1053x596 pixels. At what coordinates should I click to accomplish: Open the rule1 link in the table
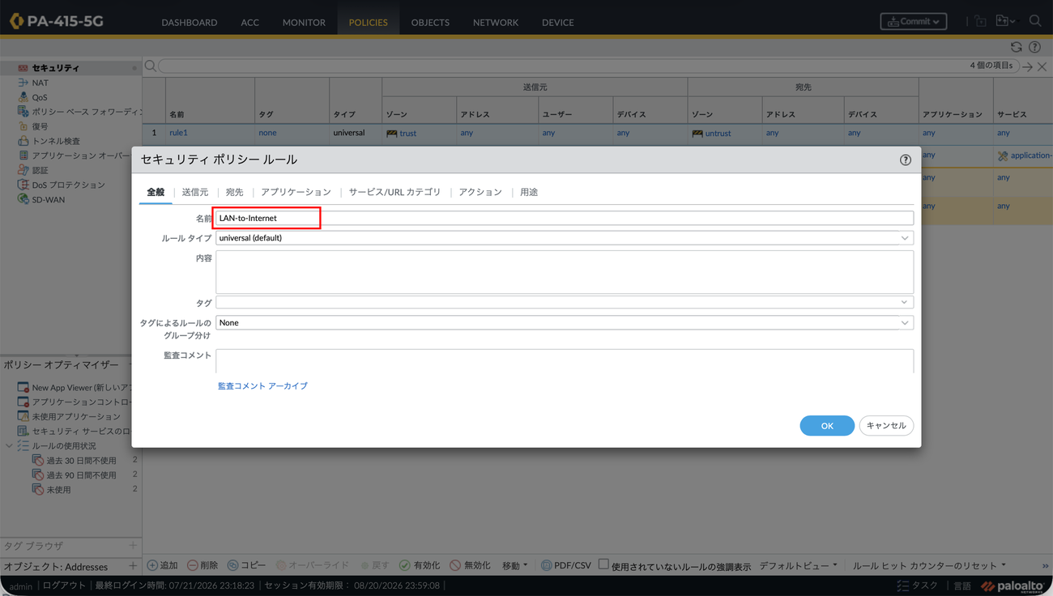[x=178, y=133]
